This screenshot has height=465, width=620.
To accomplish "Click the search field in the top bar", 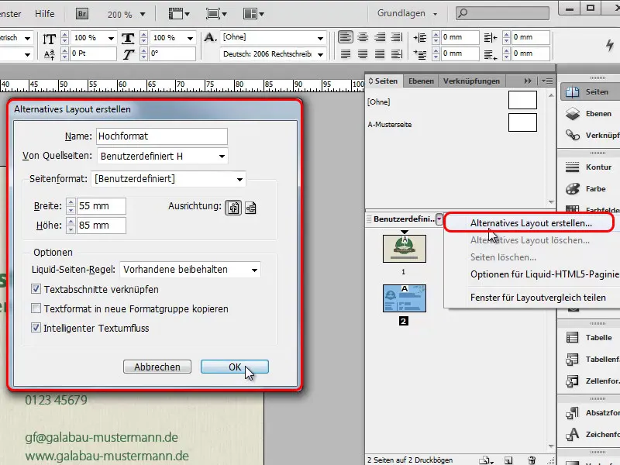I will pyautogui.click(x=502, y=13).
